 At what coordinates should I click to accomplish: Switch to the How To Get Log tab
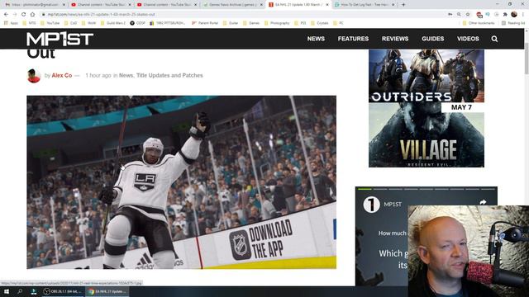click(x=364, y=5)
